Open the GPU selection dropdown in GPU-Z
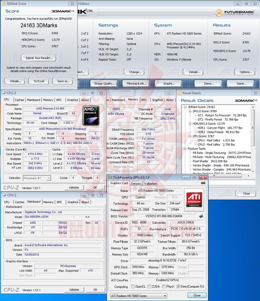The height and width of the screenshot is (301, 260). point(139,296)
